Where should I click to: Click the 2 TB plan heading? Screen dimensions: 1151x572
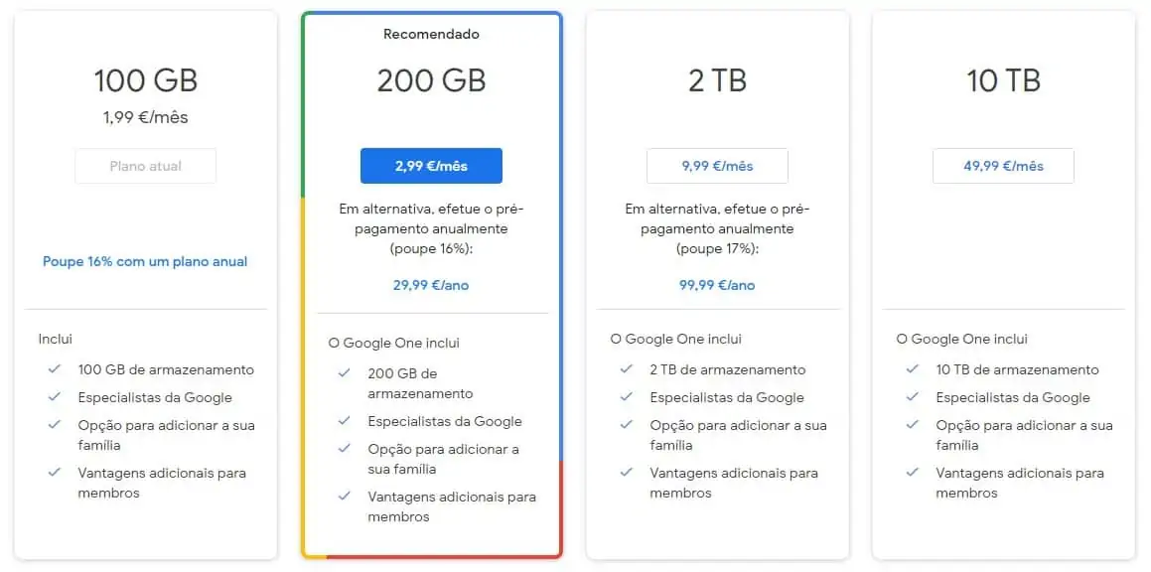(717, 80)
